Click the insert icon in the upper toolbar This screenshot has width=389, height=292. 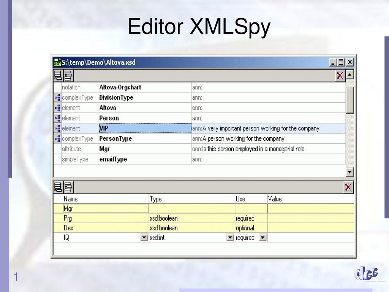68,76
